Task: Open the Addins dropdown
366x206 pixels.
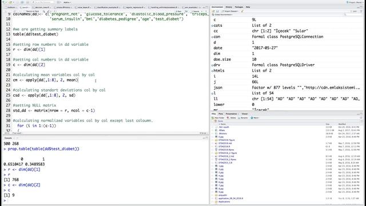Action: click(67, 2)
